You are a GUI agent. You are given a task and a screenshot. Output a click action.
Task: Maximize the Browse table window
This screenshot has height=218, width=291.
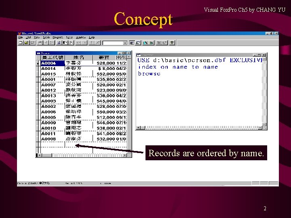(124, 53)
